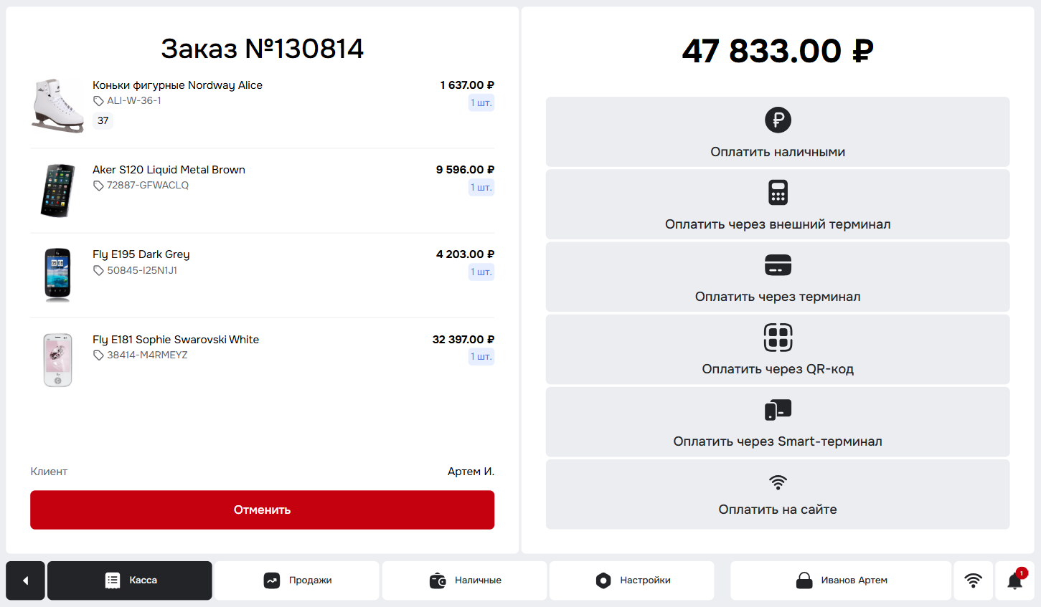Click the Aker S120 phone thumbnail
This screenshot has width=1041, height=607.
coord(57,191)
